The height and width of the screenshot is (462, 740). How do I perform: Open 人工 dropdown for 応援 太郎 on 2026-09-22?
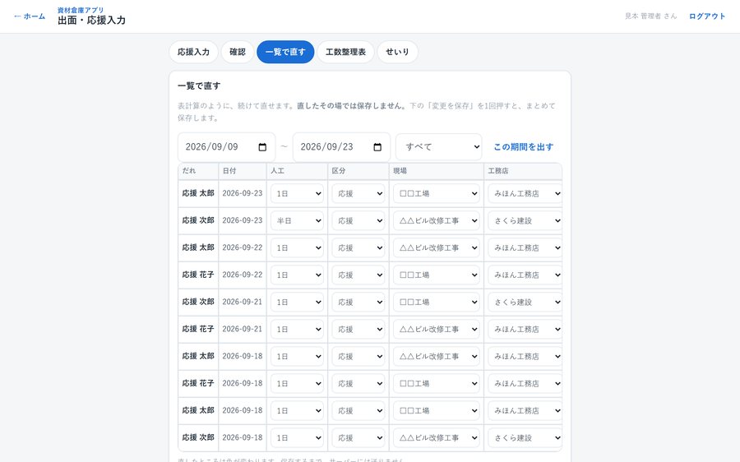point(297,247)
